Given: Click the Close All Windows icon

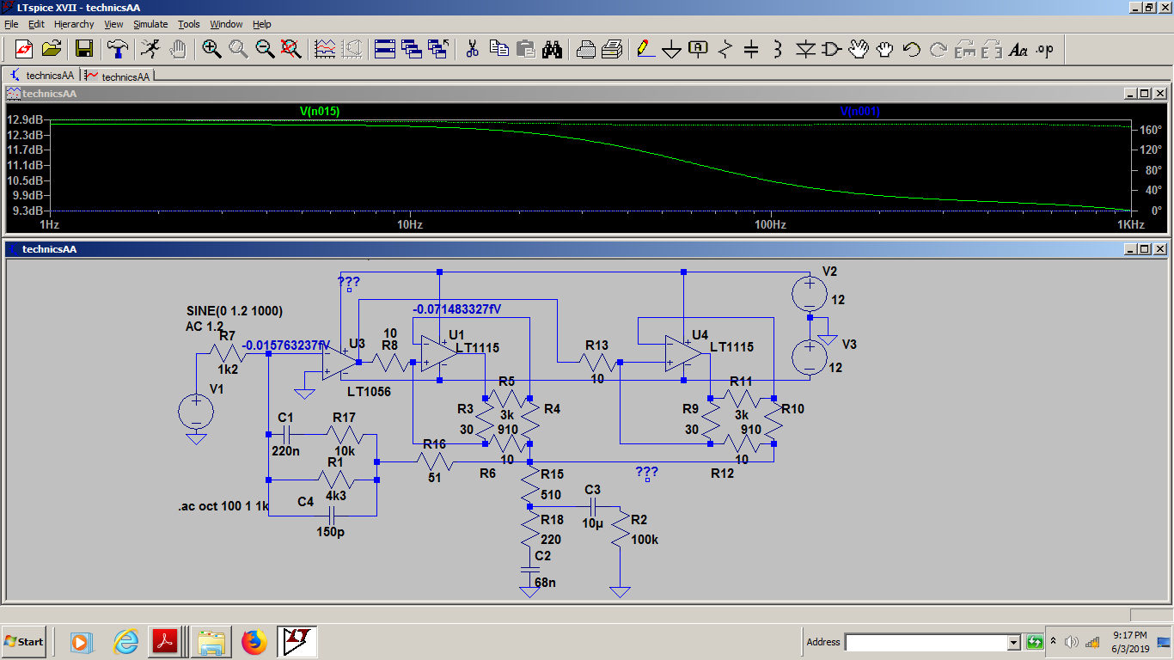Looking at the screenshot, I should (439, 49).
